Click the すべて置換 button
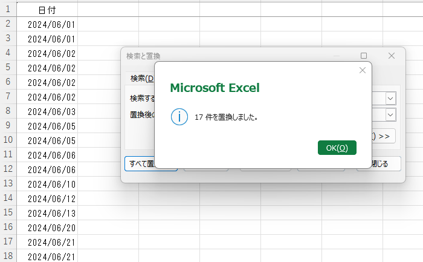This screenshot has height=262, width=423. (x=140, y=164)
